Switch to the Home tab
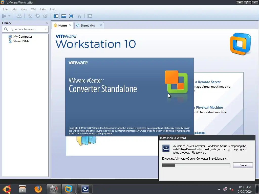 coord(62,26)
